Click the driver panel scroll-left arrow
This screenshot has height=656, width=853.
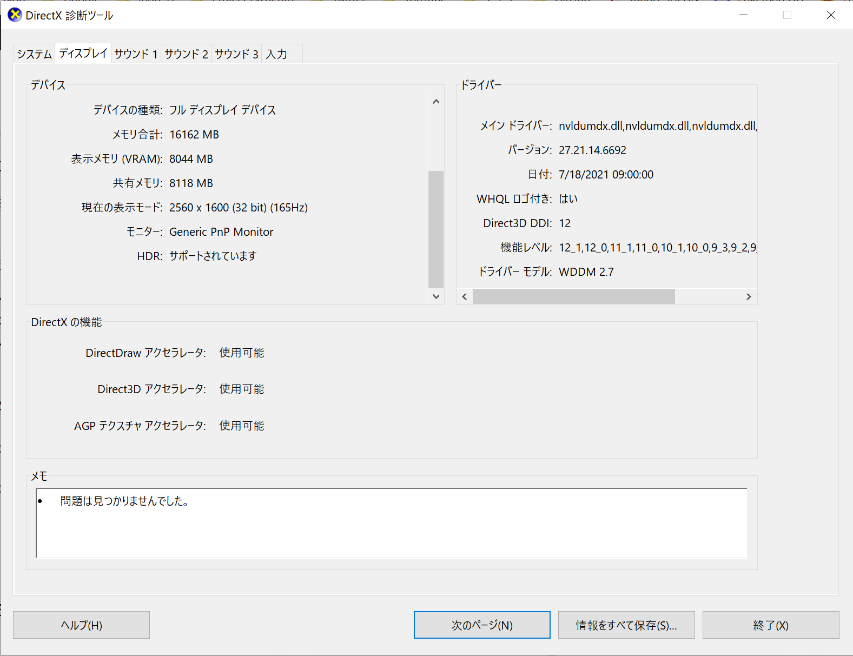coord(465,296)
